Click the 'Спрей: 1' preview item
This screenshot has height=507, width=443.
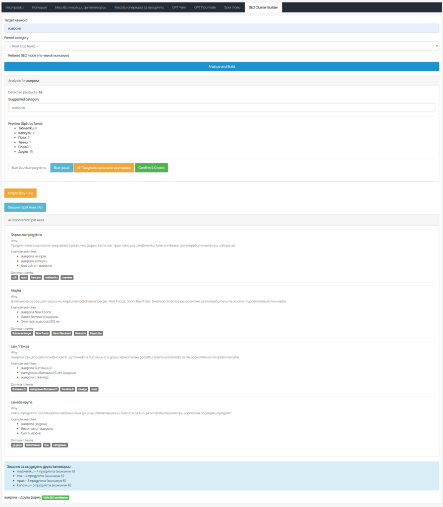[25, 147]
